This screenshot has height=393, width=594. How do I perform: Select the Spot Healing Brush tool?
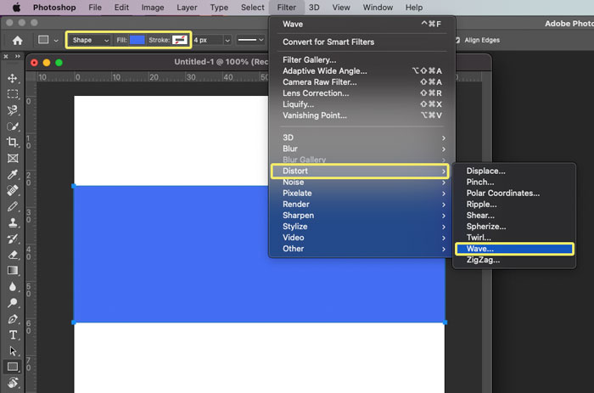click(x=13, y=190)
